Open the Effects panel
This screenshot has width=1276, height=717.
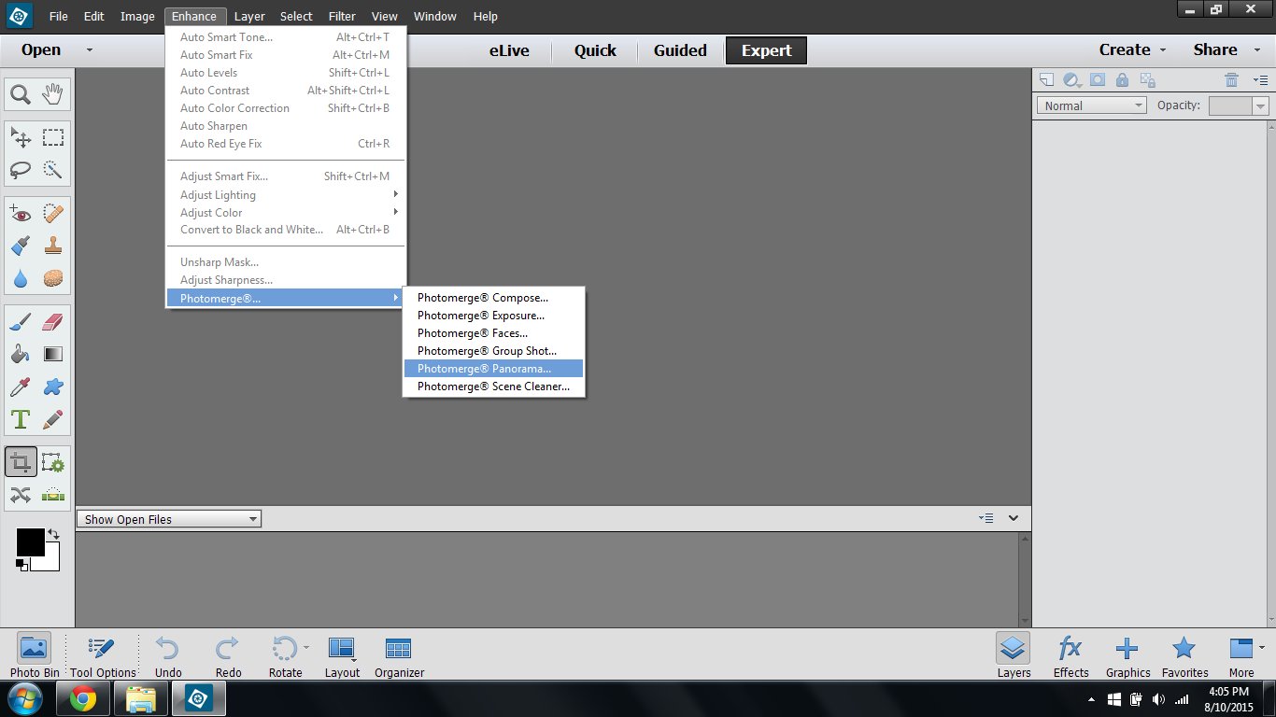click(1070, 655)
